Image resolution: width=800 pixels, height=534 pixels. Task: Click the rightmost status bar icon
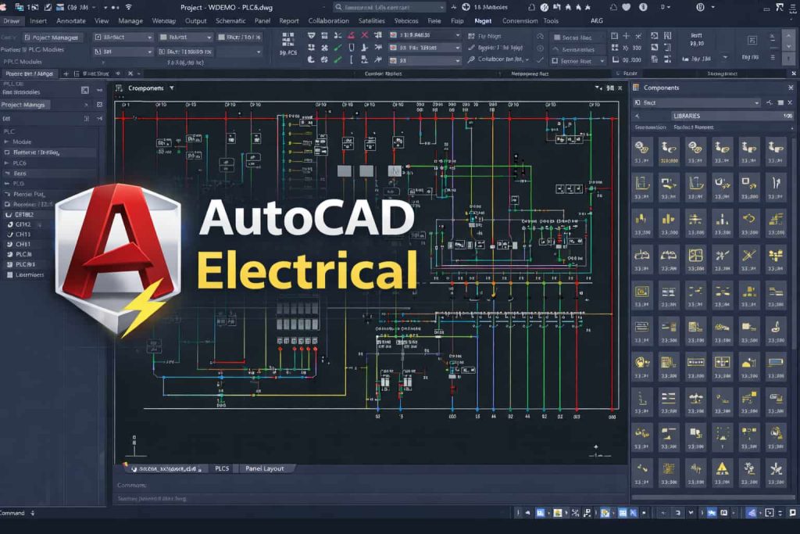pos(794,513)
